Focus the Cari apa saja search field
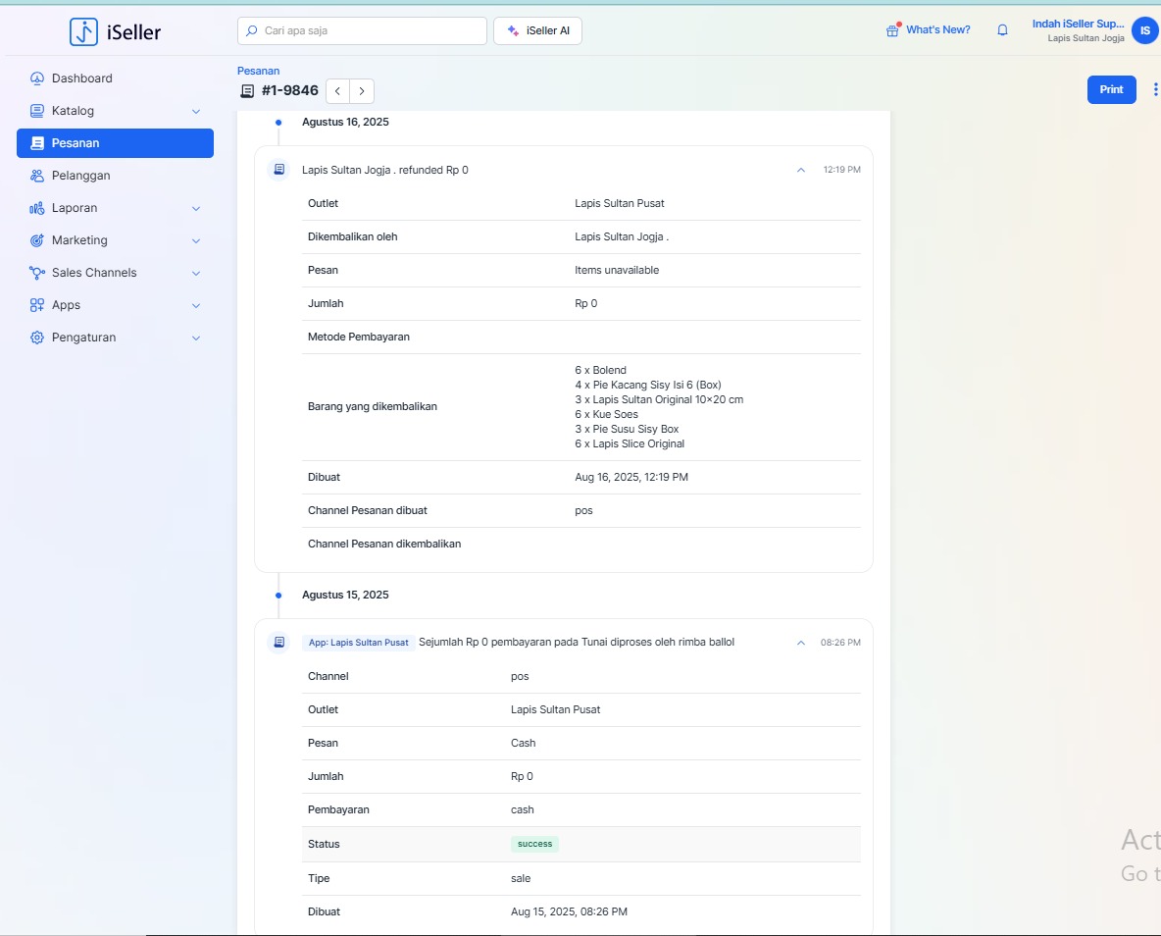 click(362, 30)
